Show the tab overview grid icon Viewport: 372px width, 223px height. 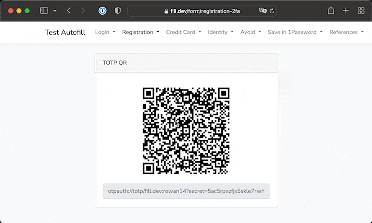click(x=361, y=11)
